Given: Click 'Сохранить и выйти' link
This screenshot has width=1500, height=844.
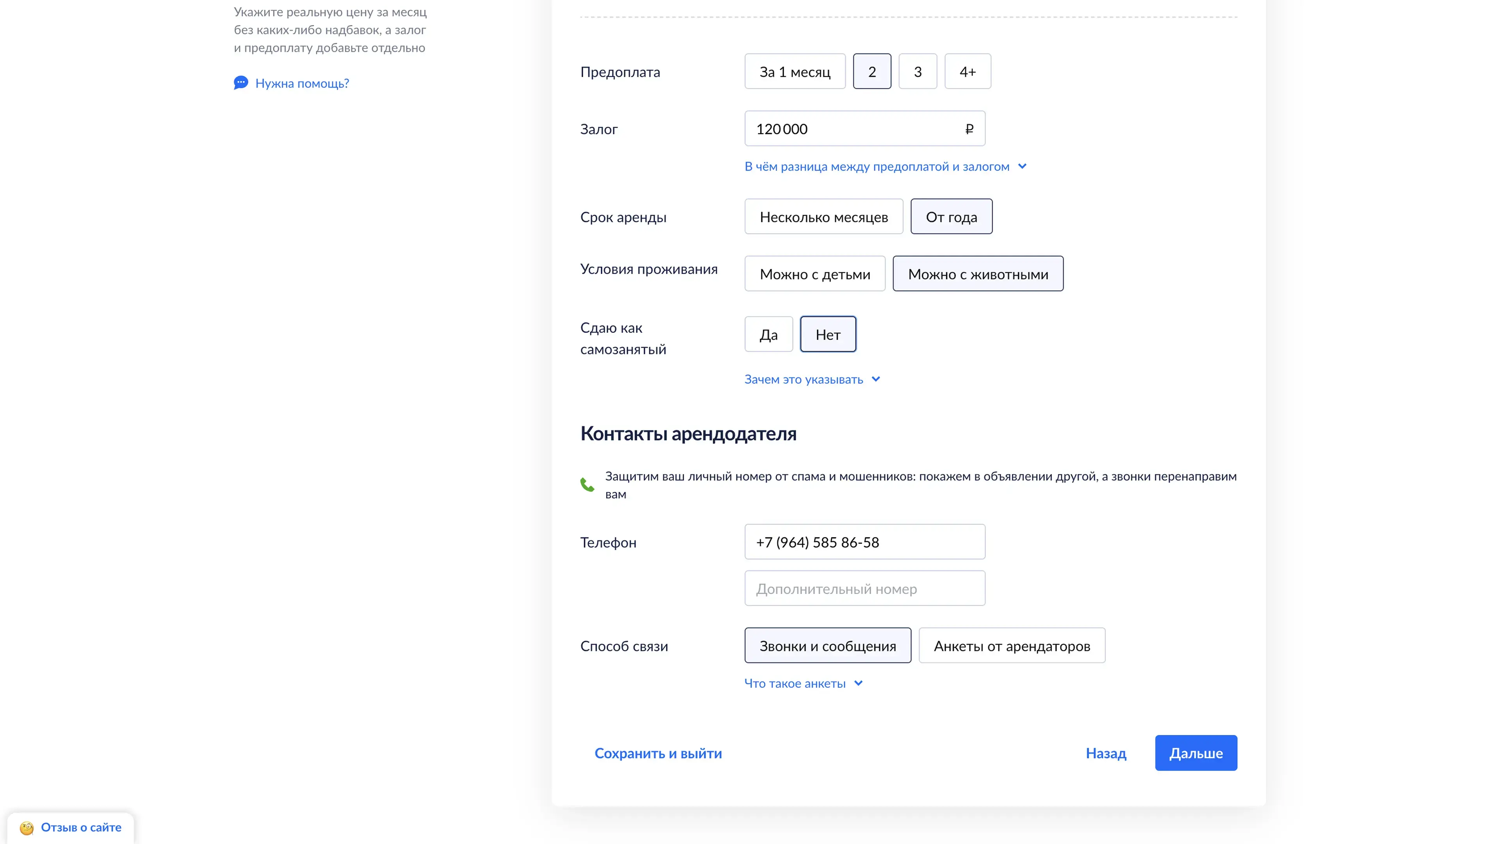Looking at the screenshot, I should [x=658, y=753].
